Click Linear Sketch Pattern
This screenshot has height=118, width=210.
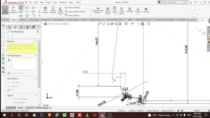[75, 12]
